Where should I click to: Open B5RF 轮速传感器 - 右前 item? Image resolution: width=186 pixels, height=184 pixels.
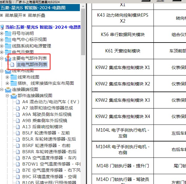point(46,145)
